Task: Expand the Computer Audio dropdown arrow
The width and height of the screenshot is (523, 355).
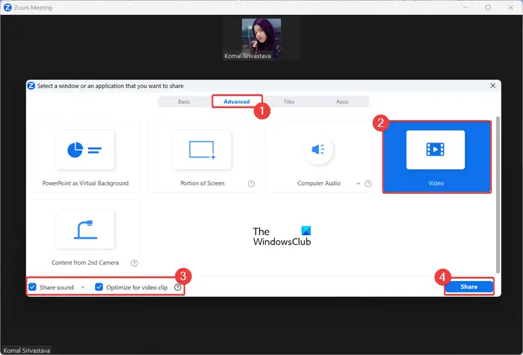Action: pyautogui.click(x=358, y=183)
